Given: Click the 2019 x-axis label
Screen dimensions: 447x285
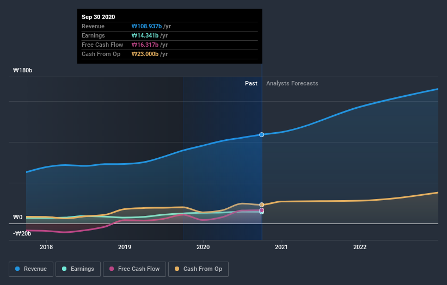Looking at the screenshot, I should [x=125, y=247].
